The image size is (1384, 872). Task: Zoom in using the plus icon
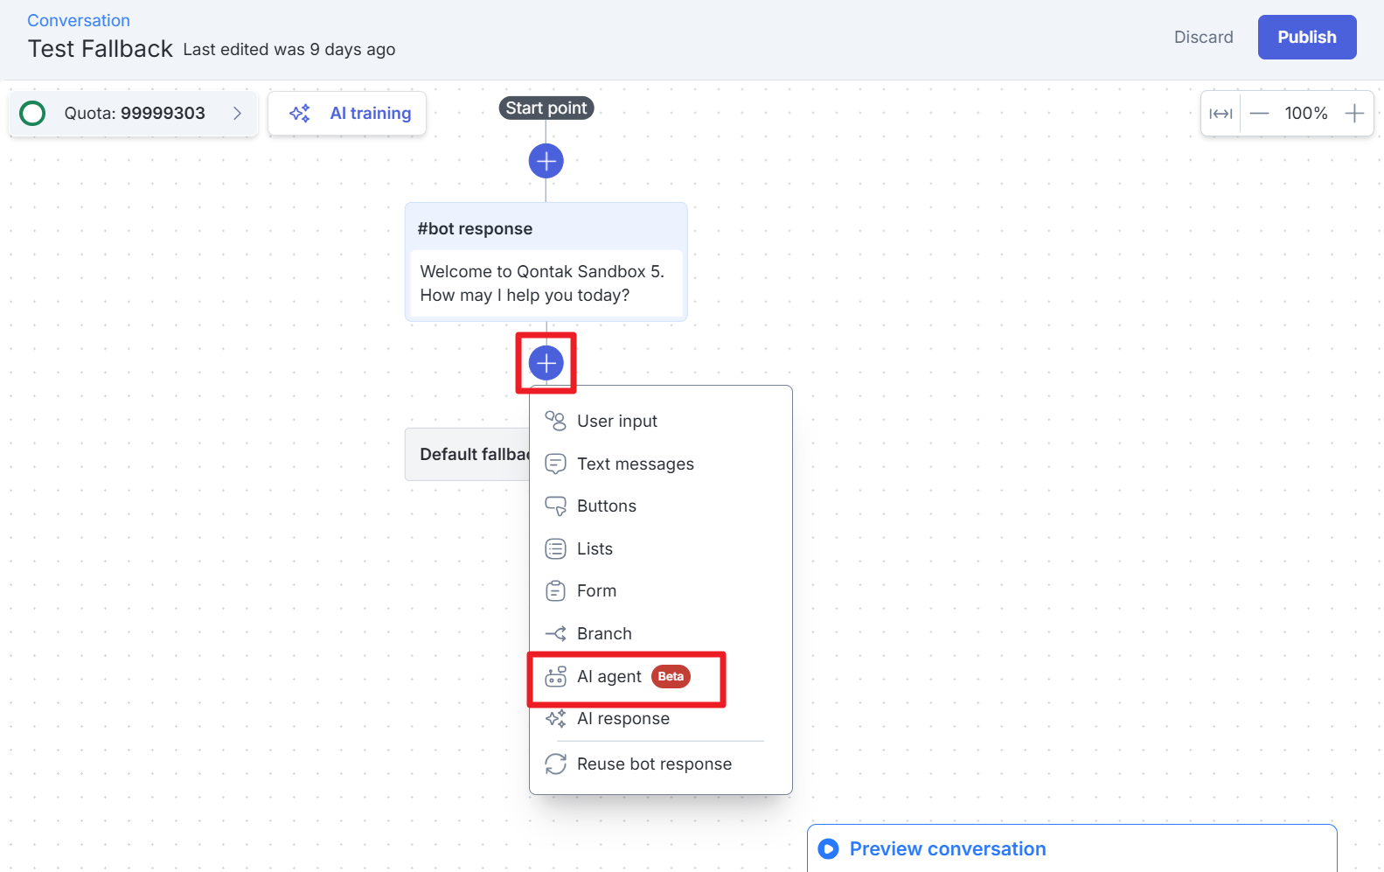1354,114
